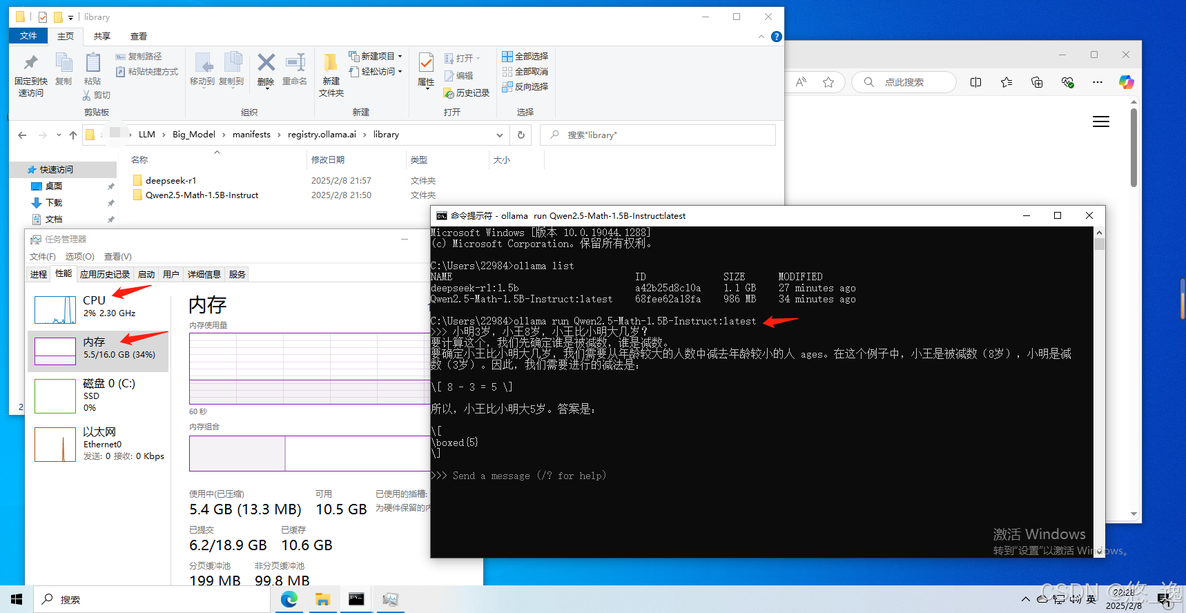Image resolution: width=1186 pixels, height=613 pixels.
Task: Click the Paste icon in Explorer ribbon
Action: click(93, 69)
